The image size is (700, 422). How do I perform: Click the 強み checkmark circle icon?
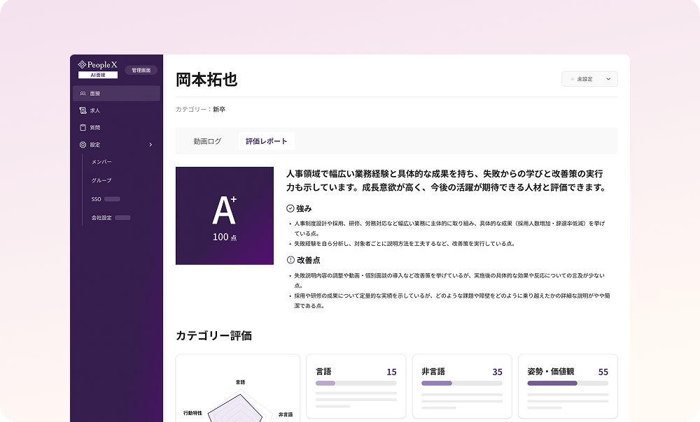point(291,208)
